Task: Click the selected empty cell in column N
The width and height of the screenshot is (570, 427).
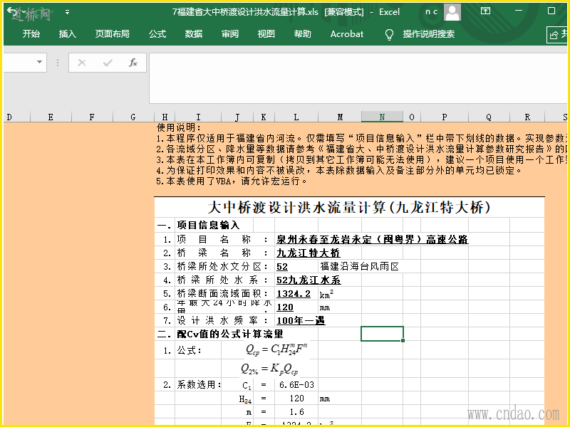Action: coord(382,334)
